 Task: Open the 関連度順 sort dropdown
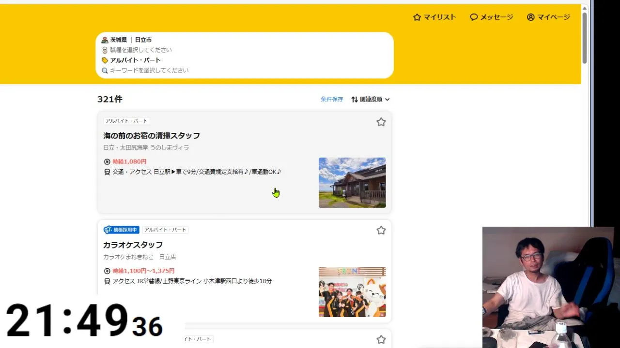pyautogui.click(x=371, y=99)
